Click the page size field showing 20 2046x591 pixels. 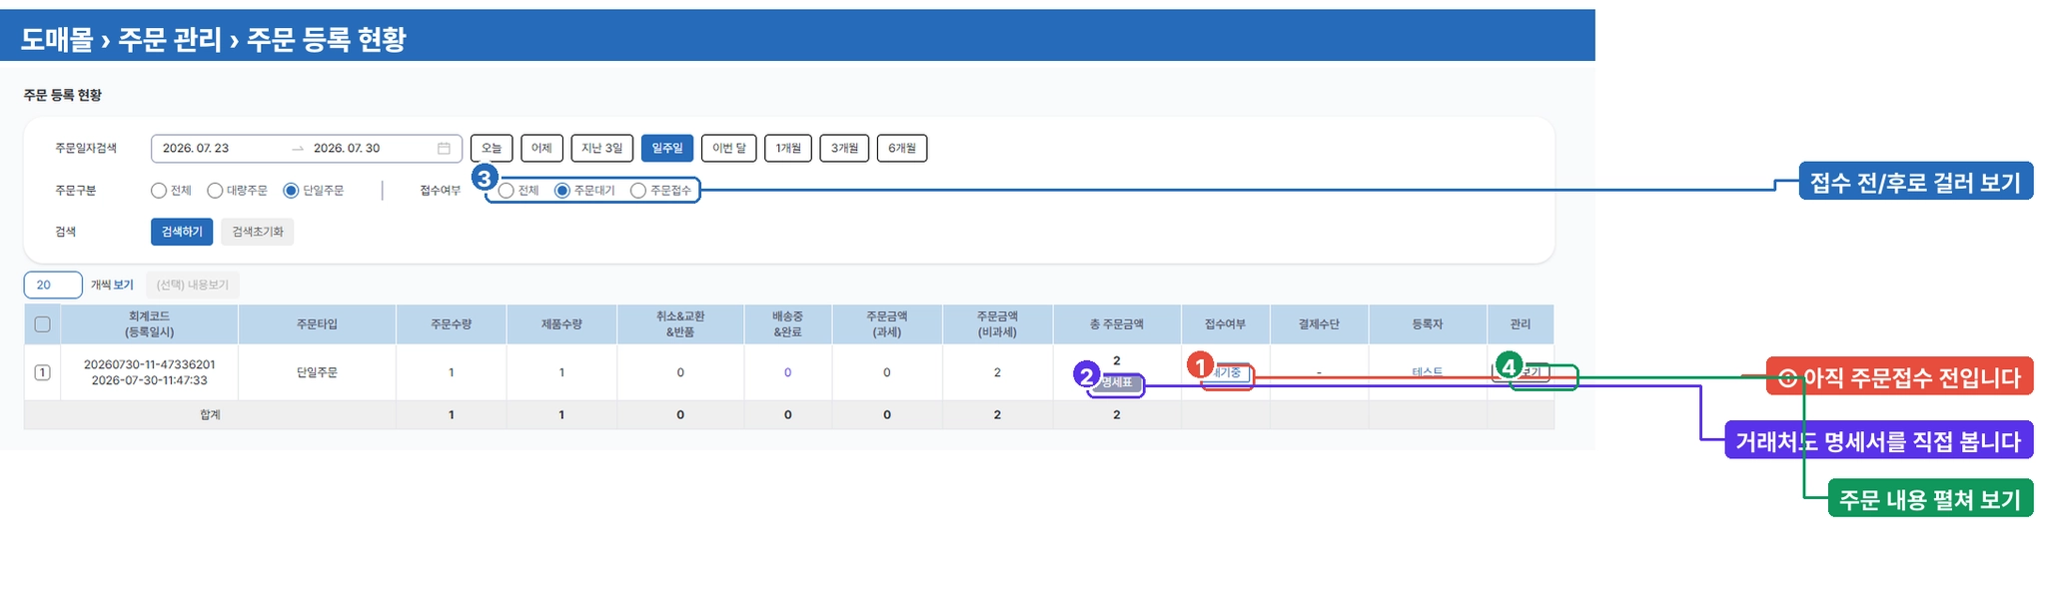[x=53, y=286]
